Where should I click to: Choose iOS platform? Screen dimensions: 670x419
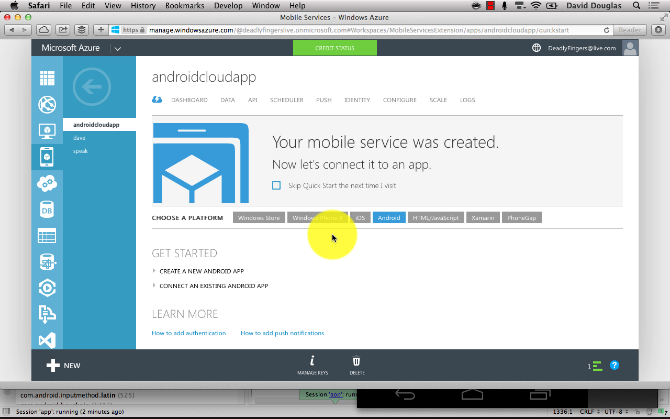pos(360,218)
